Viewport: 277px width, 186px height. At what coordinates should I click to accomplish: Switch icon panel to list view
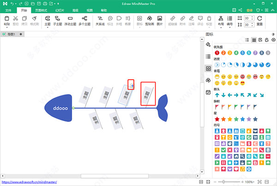click(247, 40)
